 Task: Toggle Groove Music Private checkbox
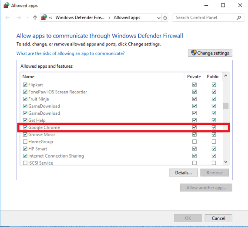(x=194, y=134)
